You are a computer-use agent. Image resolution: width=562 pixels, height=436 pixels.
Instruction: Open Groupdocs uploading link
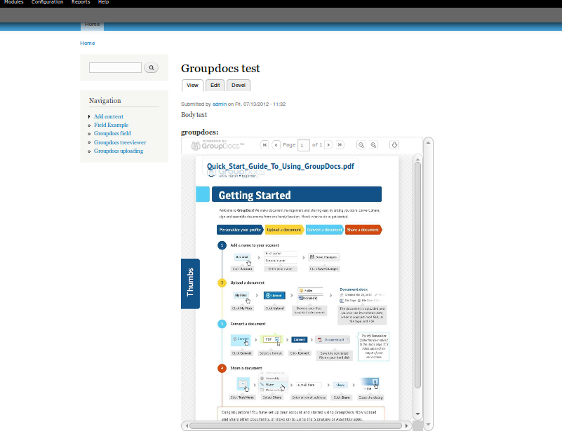[x=119, y=151]
